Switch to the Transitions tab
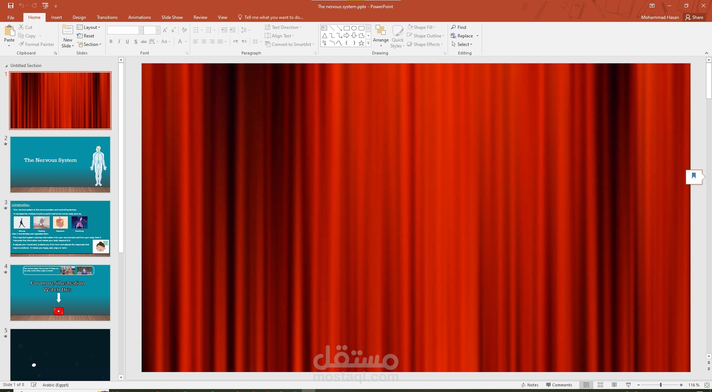This screenshot has height=392, width=712. pyautogui.click(x=107, y=17)
